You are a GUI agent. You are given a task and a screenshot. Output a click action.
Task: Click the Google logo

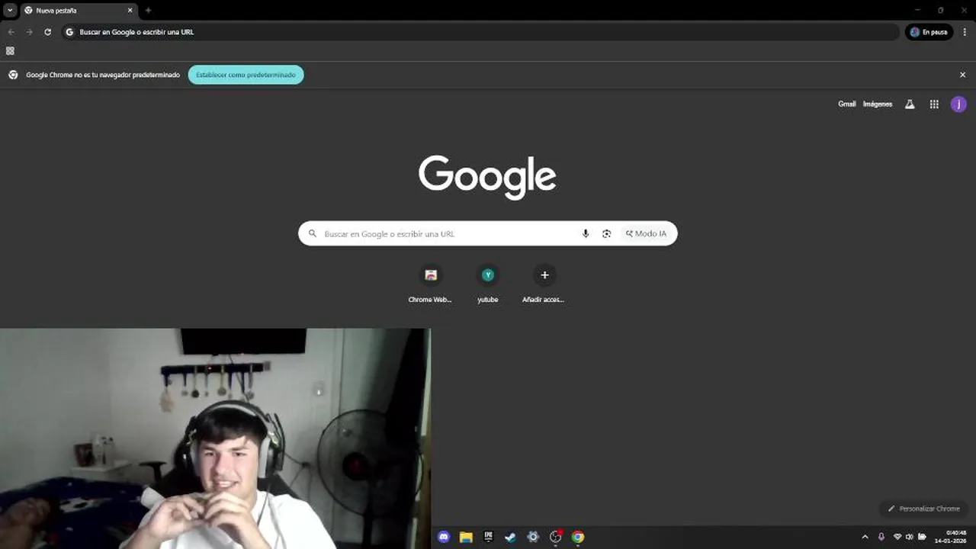[487, 178]
